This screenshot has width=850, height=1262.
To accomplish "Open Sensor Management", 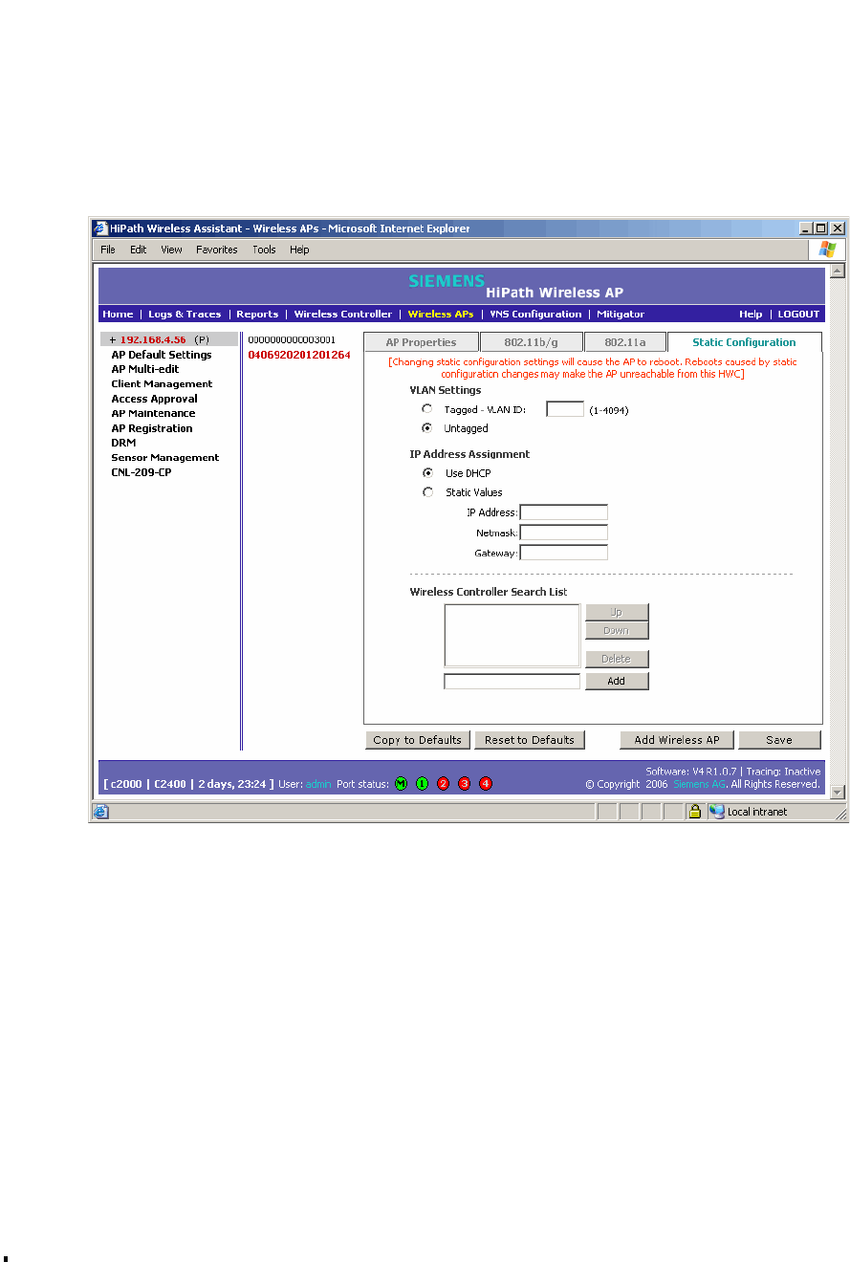I will click(164, 458).
